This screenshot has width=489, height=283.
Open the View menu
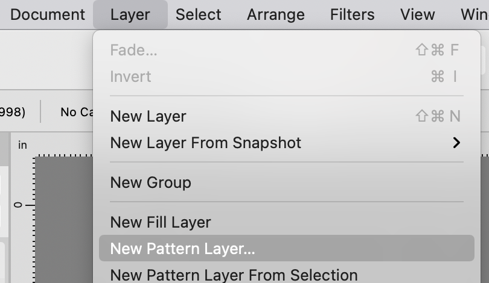(x=417, y=14)
